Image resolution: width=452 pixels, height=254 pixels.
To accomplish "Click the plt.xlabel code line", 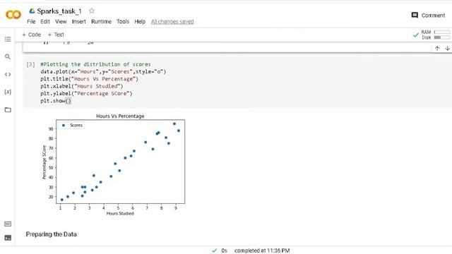I will point(82,86).
